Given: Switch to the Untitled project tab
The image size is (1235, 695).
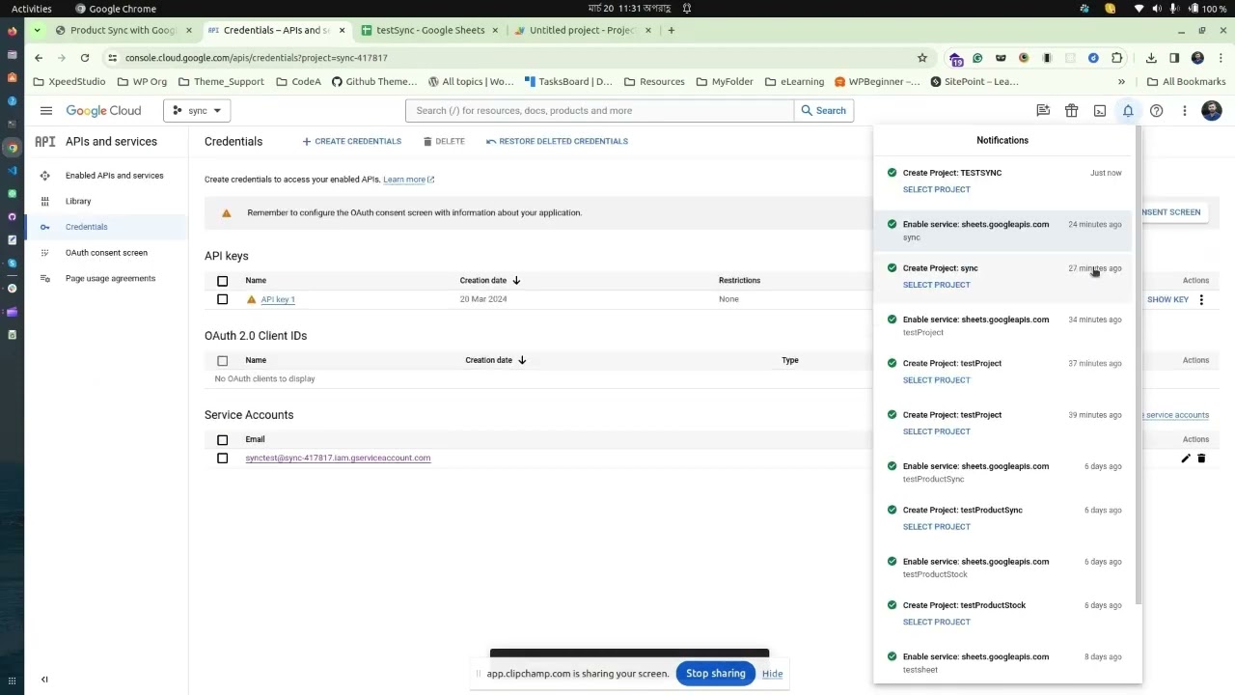Looking at the screenshot, I should [581, 30].
